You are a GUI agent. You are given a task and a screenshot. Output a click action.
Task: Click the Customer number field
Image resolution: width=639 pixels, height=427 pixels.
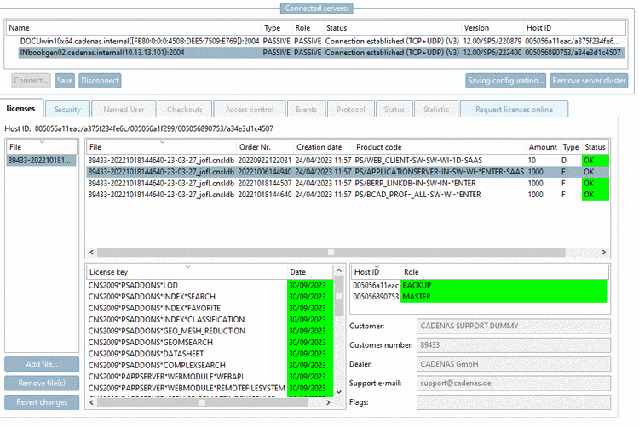click(x=514, y=345)
